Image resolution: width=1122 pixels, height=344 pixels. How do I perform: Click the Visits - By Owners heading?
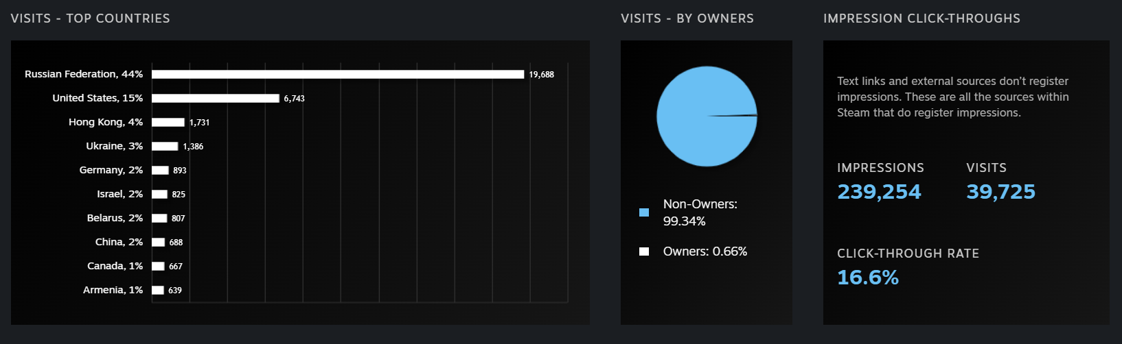coord(687,19)
